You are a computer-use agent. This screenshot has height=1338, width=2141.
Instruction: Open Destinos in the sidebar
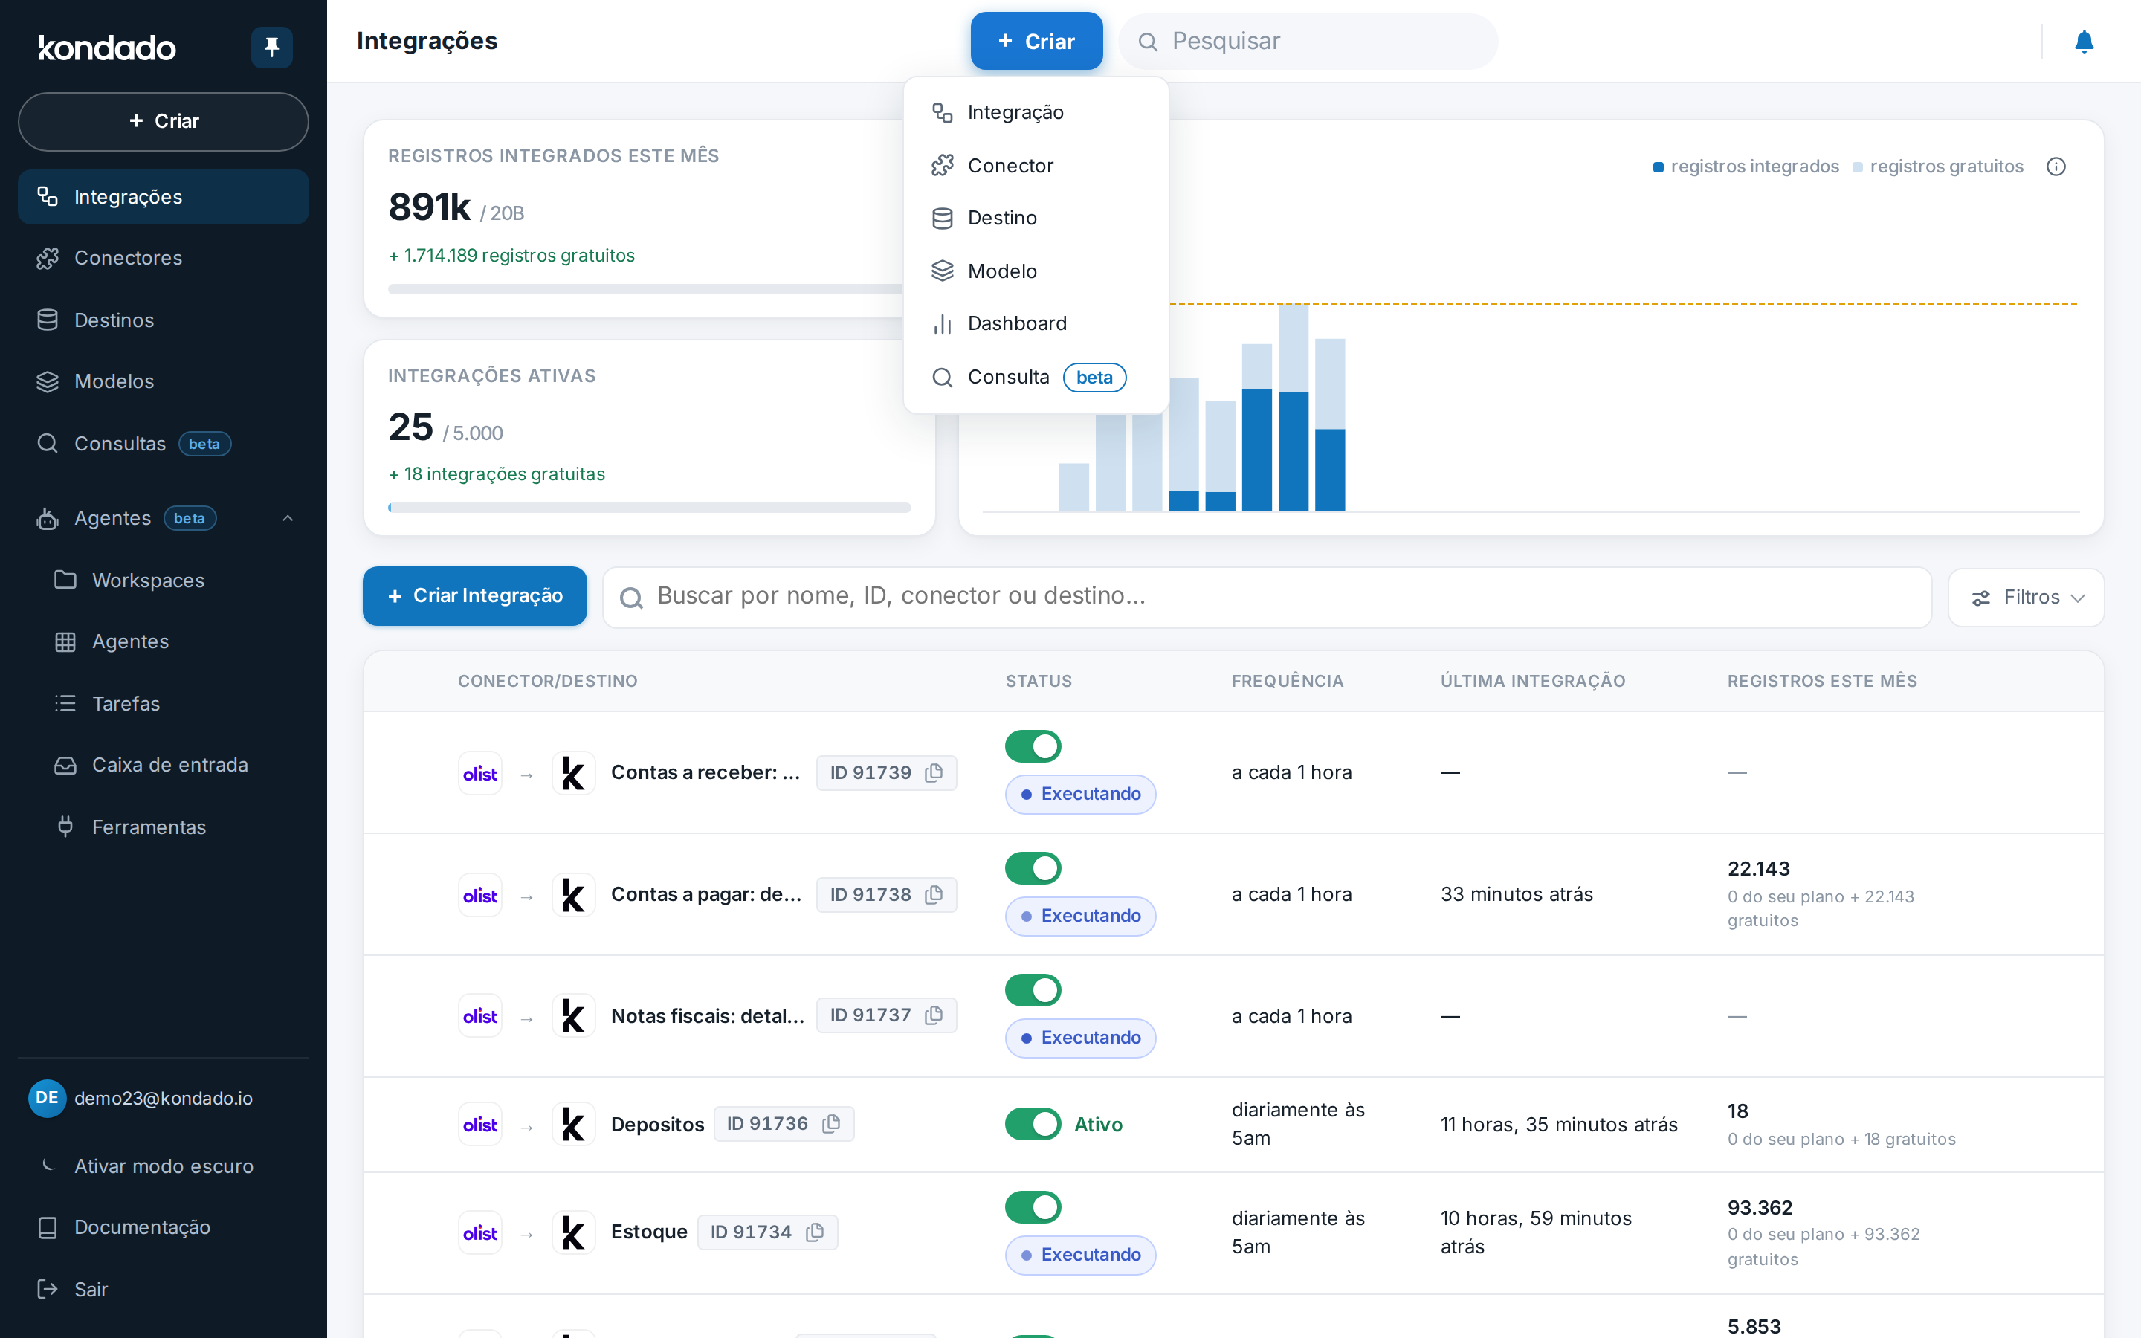tap(163, 320)
